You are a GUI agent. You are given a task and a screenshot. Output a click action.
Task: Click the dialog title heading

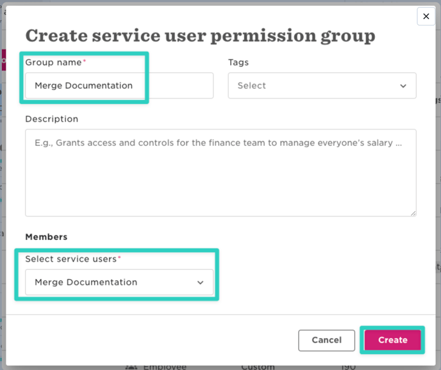(x=200, y=36)
